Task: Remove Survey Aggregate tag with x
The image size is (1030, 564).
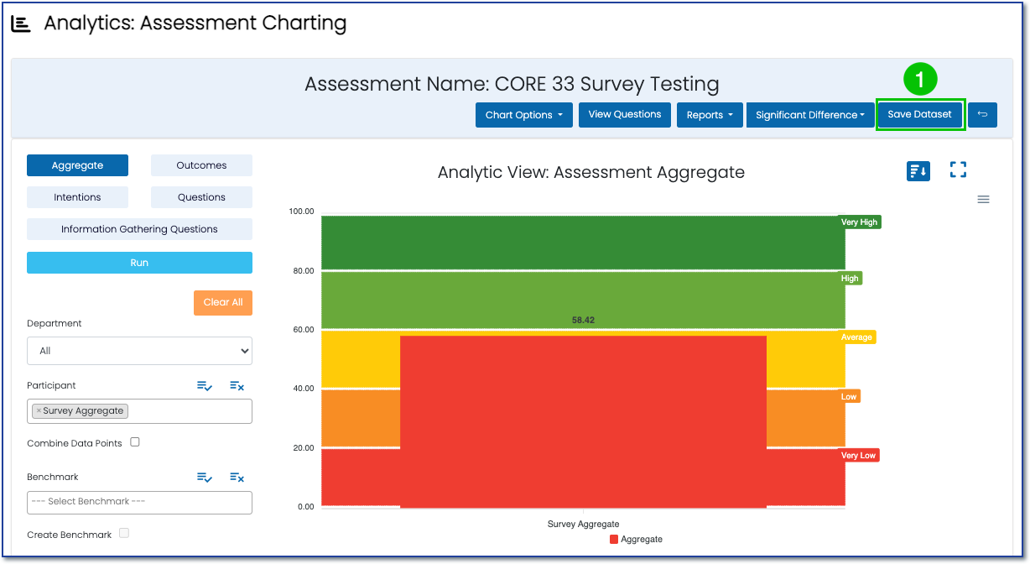Action: (x=39, y=411)
